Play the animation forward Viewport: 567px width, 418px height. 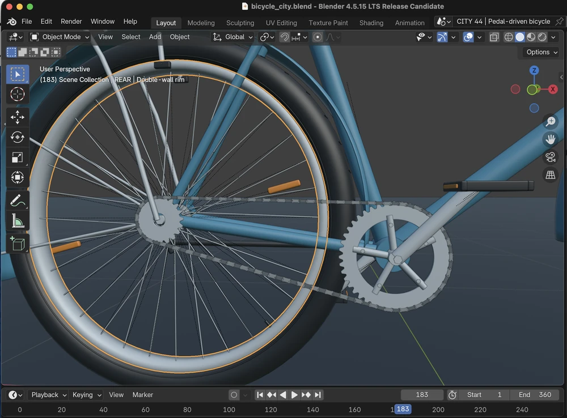[x=294, y=395]
